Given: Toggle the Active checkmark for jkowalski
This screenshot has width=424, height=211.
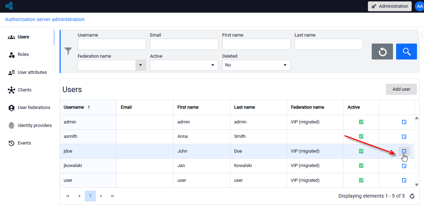Looking at the screenshot, I should click(361, 166).
